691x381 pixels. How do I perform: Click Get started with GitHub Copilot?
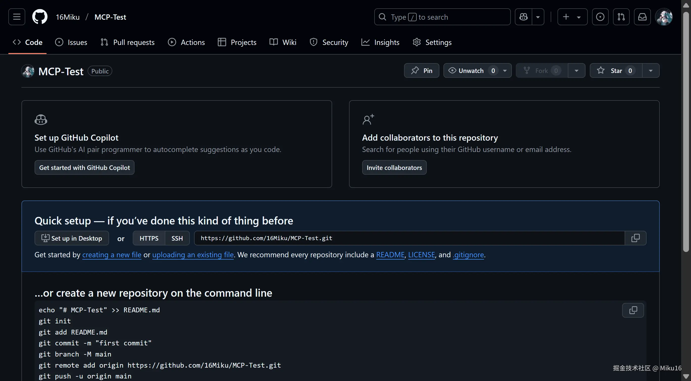pos(84,168)
